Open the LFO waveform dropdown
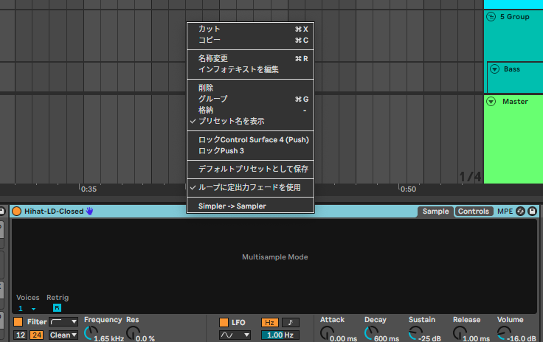The height and width of the screenshot is (342, 543). click(x=235, y=335)
